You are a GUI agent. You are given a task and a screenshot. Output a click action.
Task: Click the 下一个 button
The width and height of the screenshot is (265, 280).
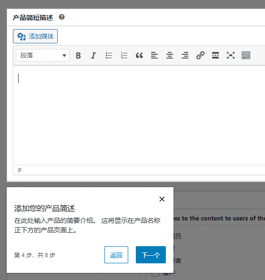[x=151, y=255]
